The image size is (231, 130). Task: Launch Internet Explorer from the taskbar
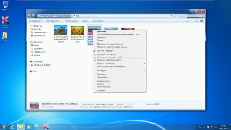coord(13,127)
